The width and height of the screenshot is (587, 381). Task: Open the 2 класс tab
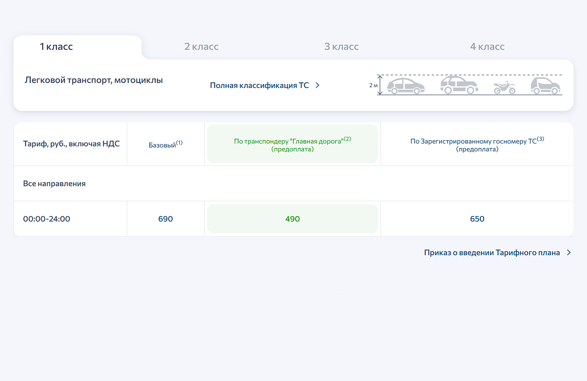coord(201,47)
